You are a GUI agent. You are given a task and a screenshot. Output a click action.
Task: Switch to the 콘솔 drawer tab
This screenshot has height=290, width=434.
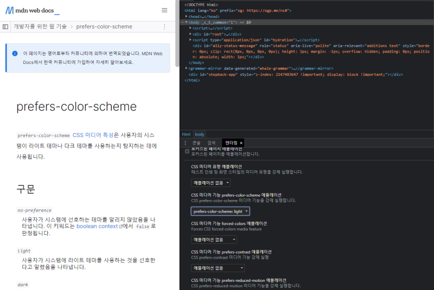(196, 143)
